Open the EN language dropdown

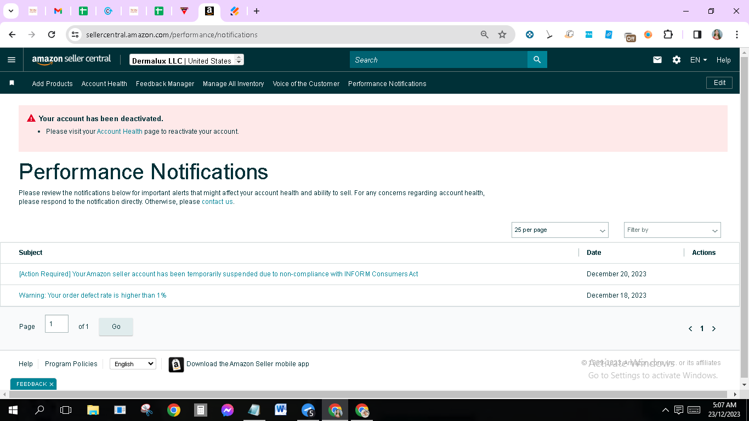coord(699,60)
